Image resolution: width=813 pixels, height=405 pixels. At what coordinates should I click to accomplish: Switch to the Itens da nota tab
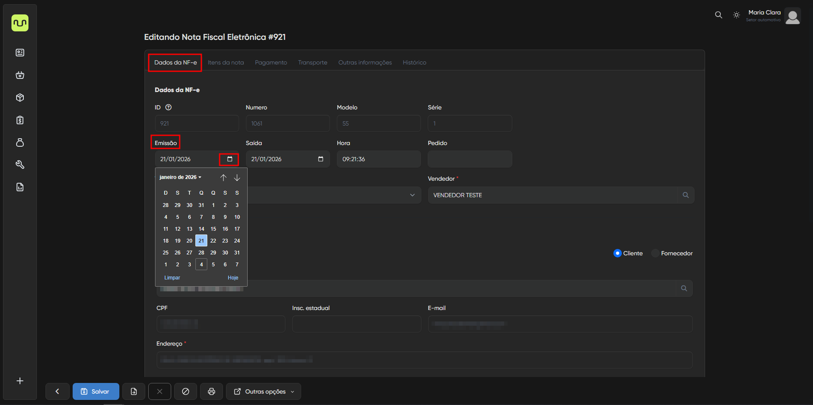coord(226,62)
